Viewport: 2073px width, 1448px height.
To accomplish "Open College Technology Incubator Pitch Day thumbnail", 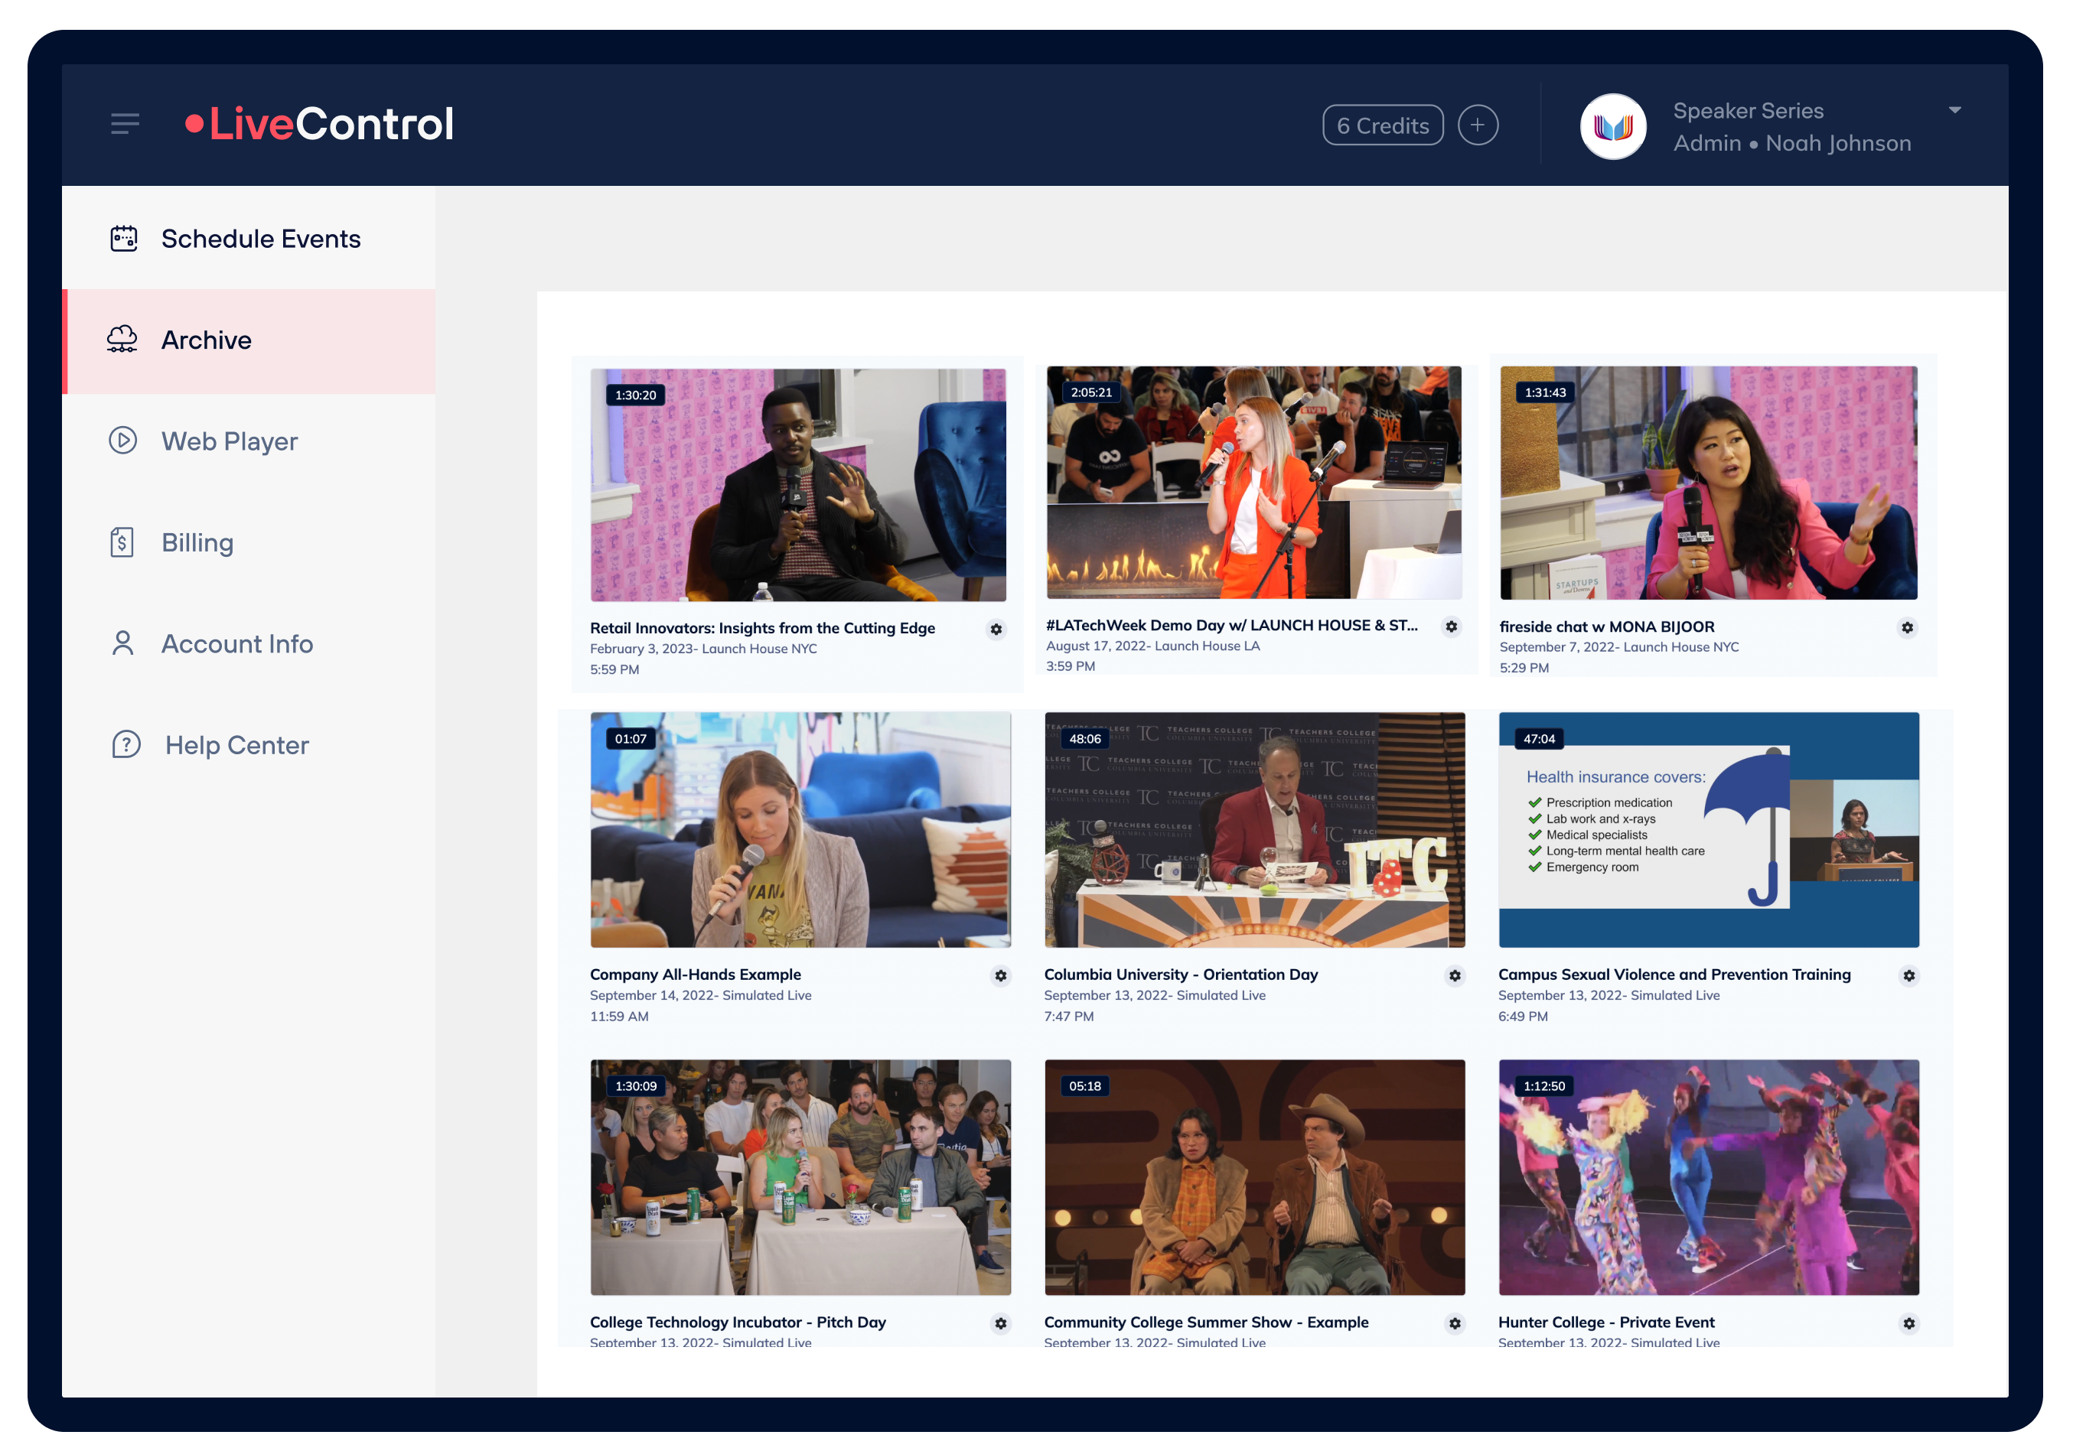I will coord(800,1177).
